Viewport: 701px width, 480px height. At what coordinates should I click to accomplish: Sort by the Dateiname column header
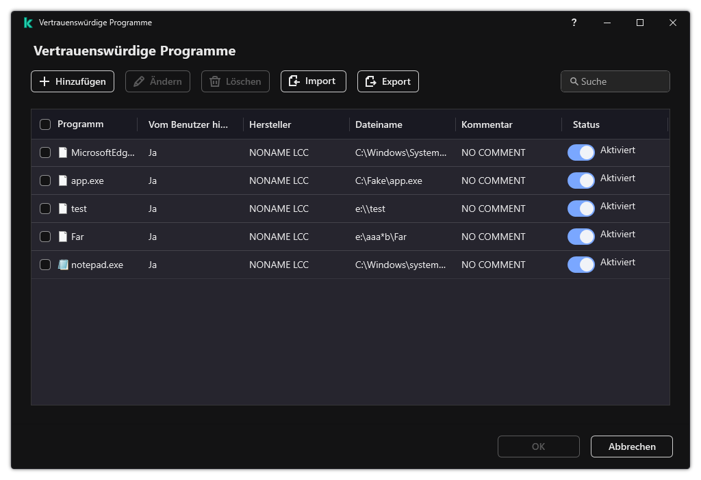[x=379, y=124]
